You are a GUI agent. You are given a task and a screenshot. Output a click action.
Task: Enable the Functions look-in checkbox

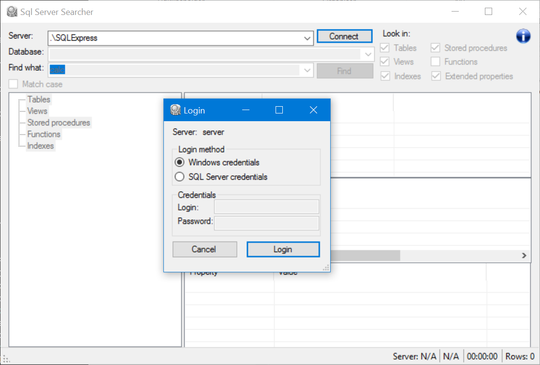(435, 62)
